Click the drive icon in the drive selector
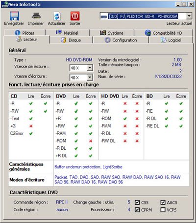196x223 pixels. (x=104, y=17)
